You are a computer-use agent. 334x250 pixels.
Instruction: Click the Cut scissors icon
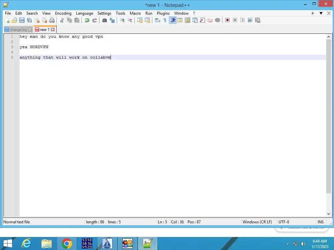click(62, 20)
